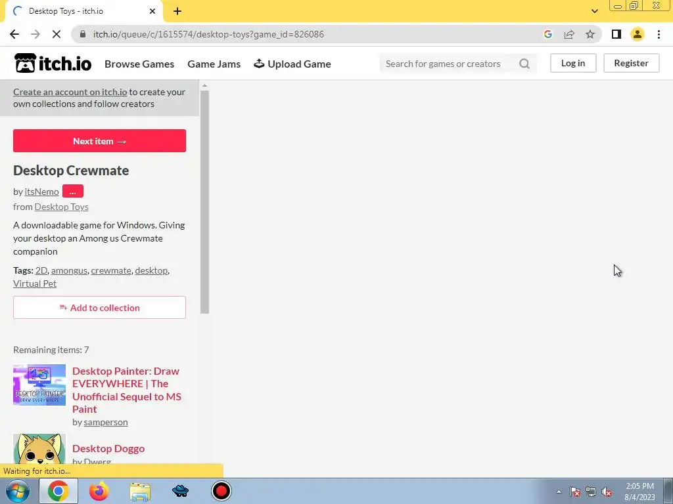Open samperson creator link

[x=106, y=422]
